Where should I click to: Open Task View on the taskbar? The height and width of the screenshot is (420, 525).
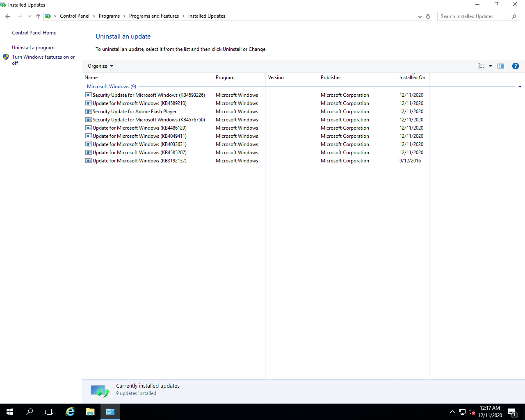point(49,412)
